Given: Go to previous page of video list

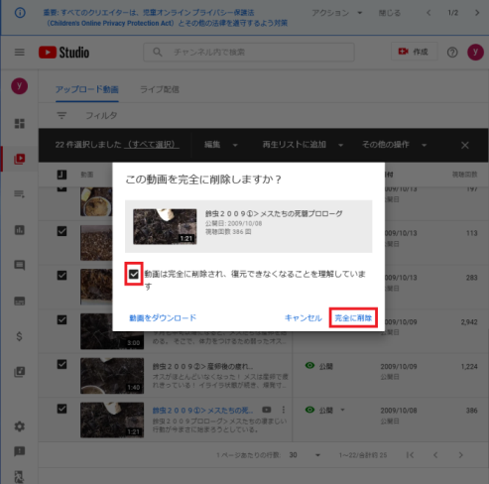Looking at the screenshot, I should point(435,455).
